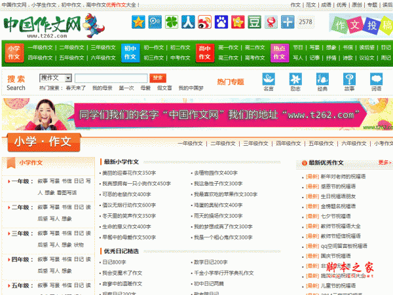The height and width of the screenshot is (295, 393).
Task: Open 六年级作文 link beside 小学·作文 heading
Action: 354,144
